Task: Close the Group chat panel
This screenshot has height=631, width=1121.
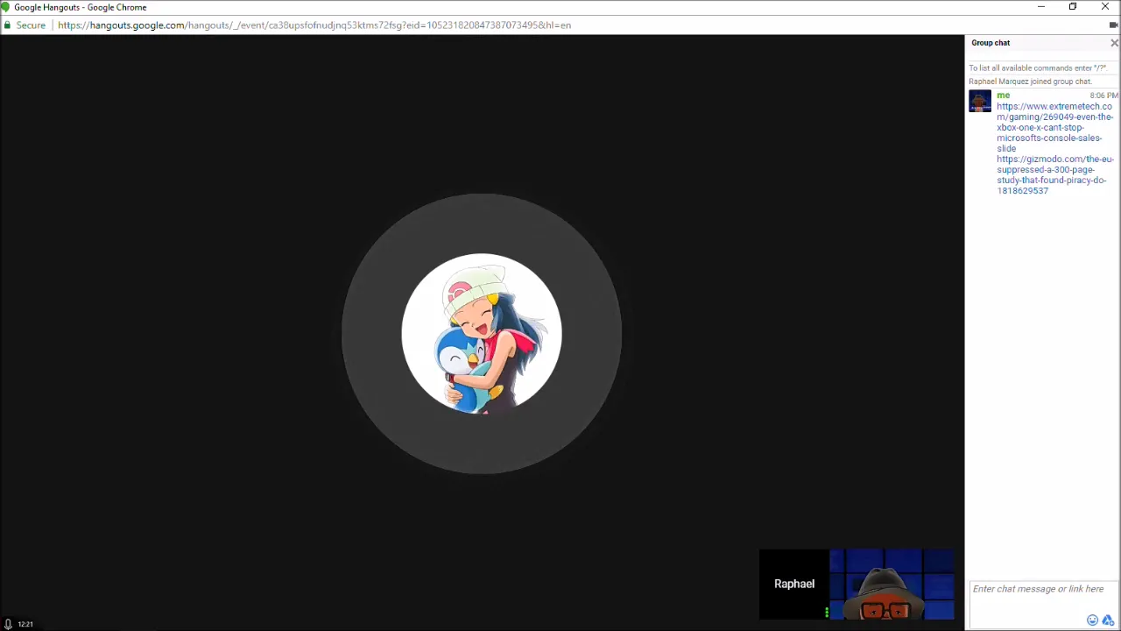Action: [1114, 43]
